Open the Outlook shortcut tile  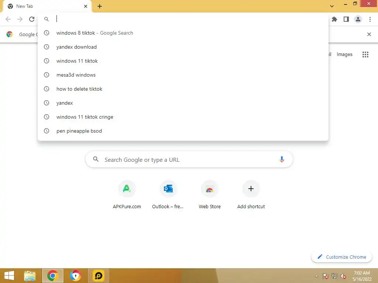point(168,195)
